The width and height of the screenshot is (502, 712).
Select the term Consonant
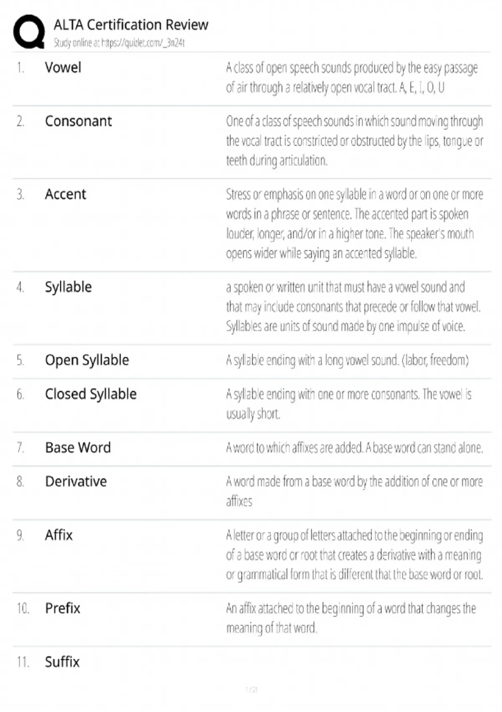78,121
